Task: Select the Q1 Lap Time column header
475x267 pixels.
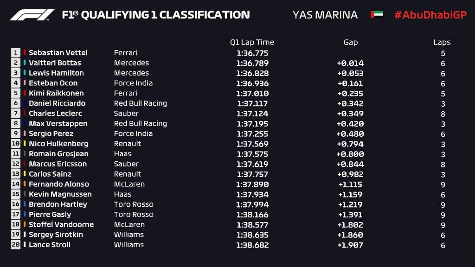Action: pos(252,42)
